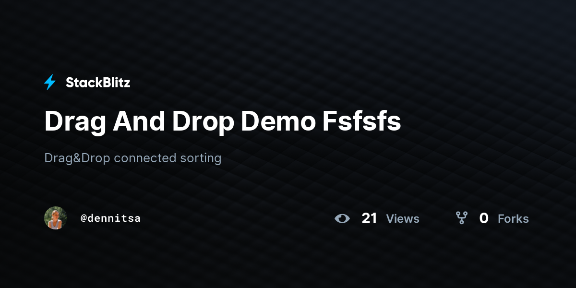Click the word And in the title
The height and width of the screenshot is (288, 576).
coord(139,121)
